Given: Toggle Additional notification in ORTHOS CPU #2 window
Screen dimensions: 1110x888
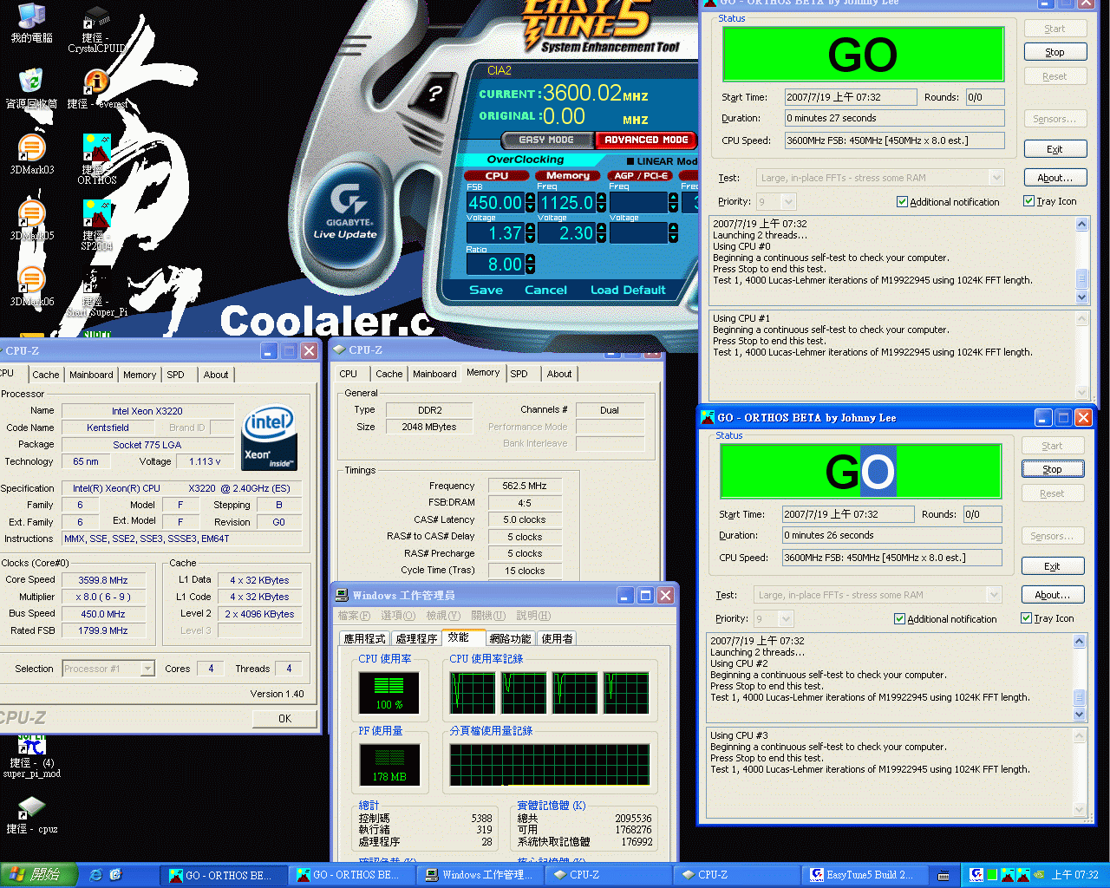Looking at the screenshot, I should (x=945, y=619).
